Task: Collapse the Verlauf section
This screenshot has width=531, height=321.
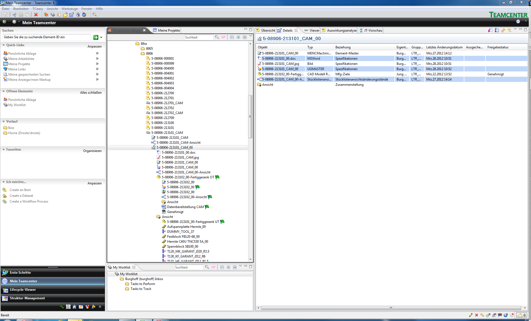Action: pyautogui.click(x=4, y=121)
